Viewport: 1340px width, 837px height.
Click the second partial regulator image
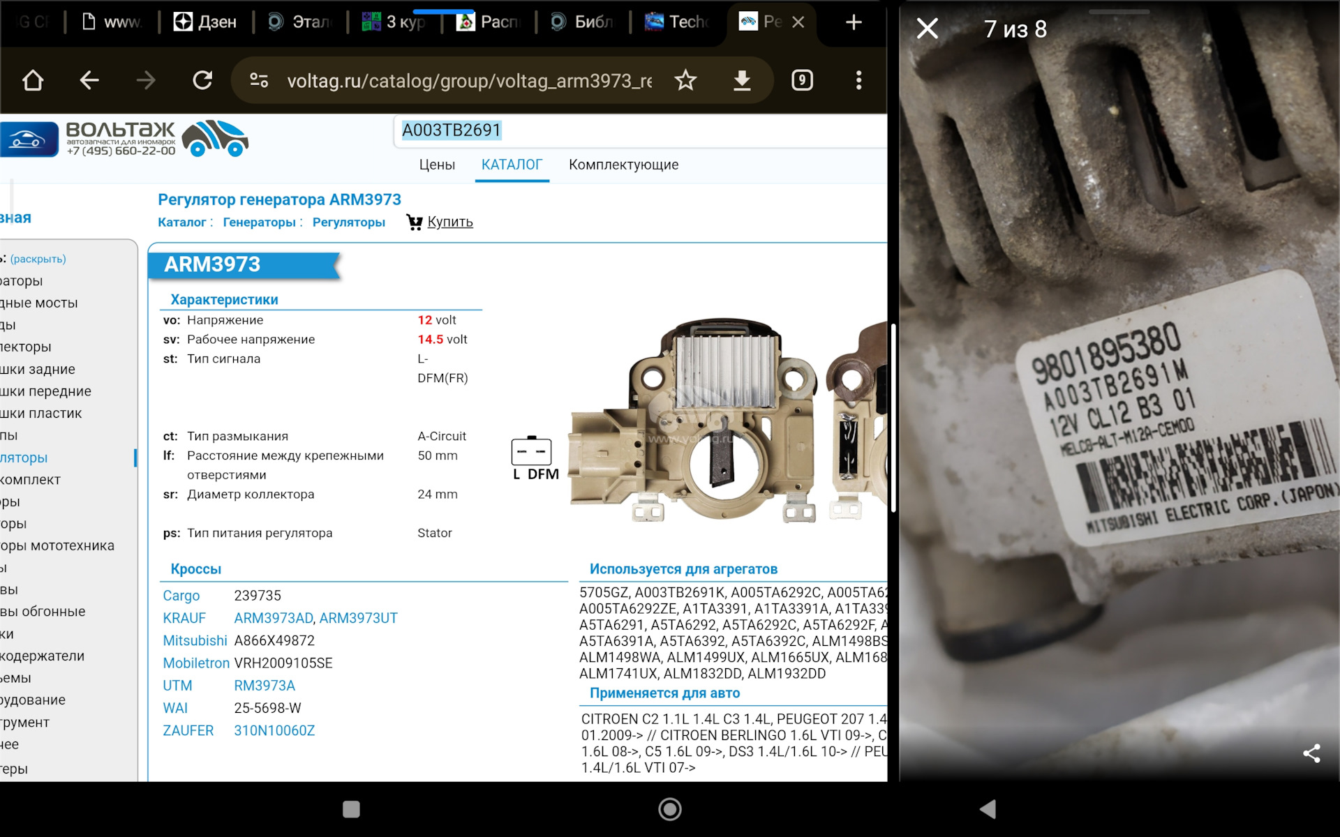coord(857,422)
